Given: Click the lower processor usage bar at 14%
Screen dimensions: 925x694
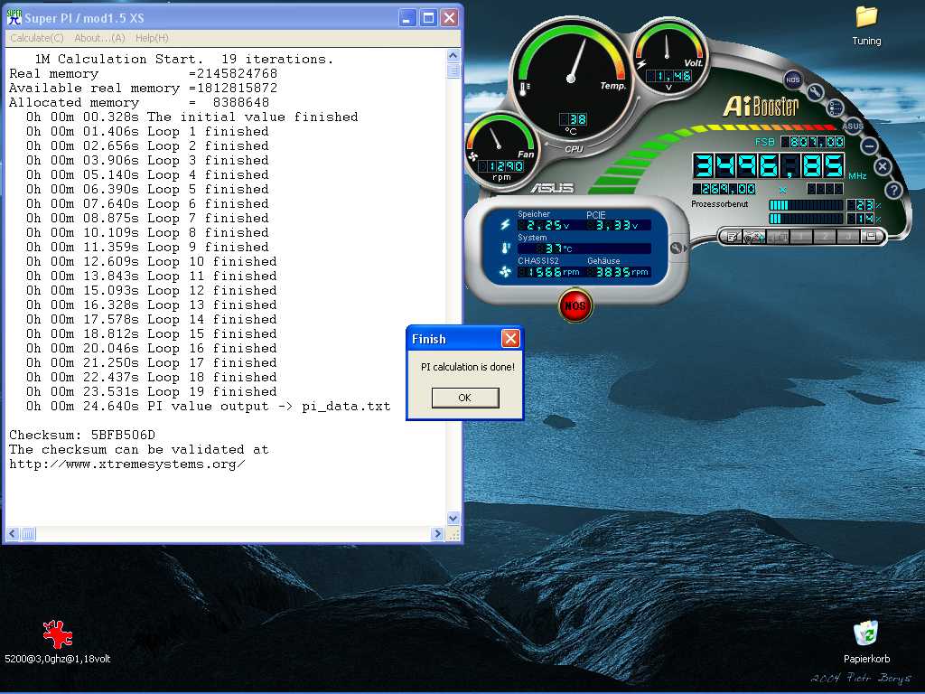Looking at the screenshot, I should [x=806, y=219].
